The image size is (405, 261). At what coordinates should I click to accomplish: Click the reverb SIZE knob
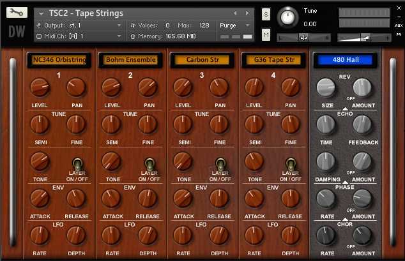pyautogui.click(x=326, y=87)
